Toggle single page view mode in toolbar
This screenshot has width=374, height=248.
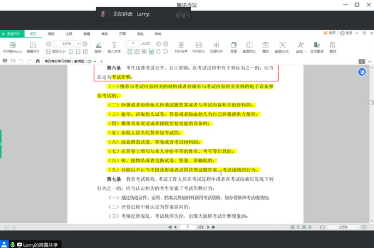(129, 51)
